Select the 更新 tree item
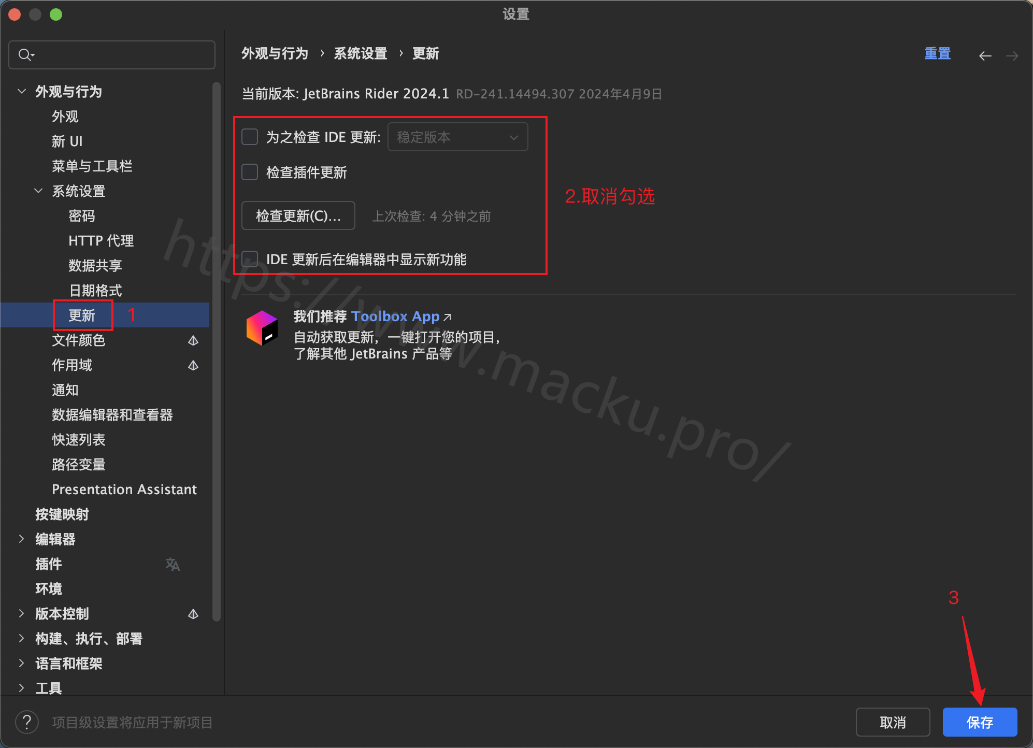Image resolution: width=1033 pixels, height=748 pixels. [82, 315]
